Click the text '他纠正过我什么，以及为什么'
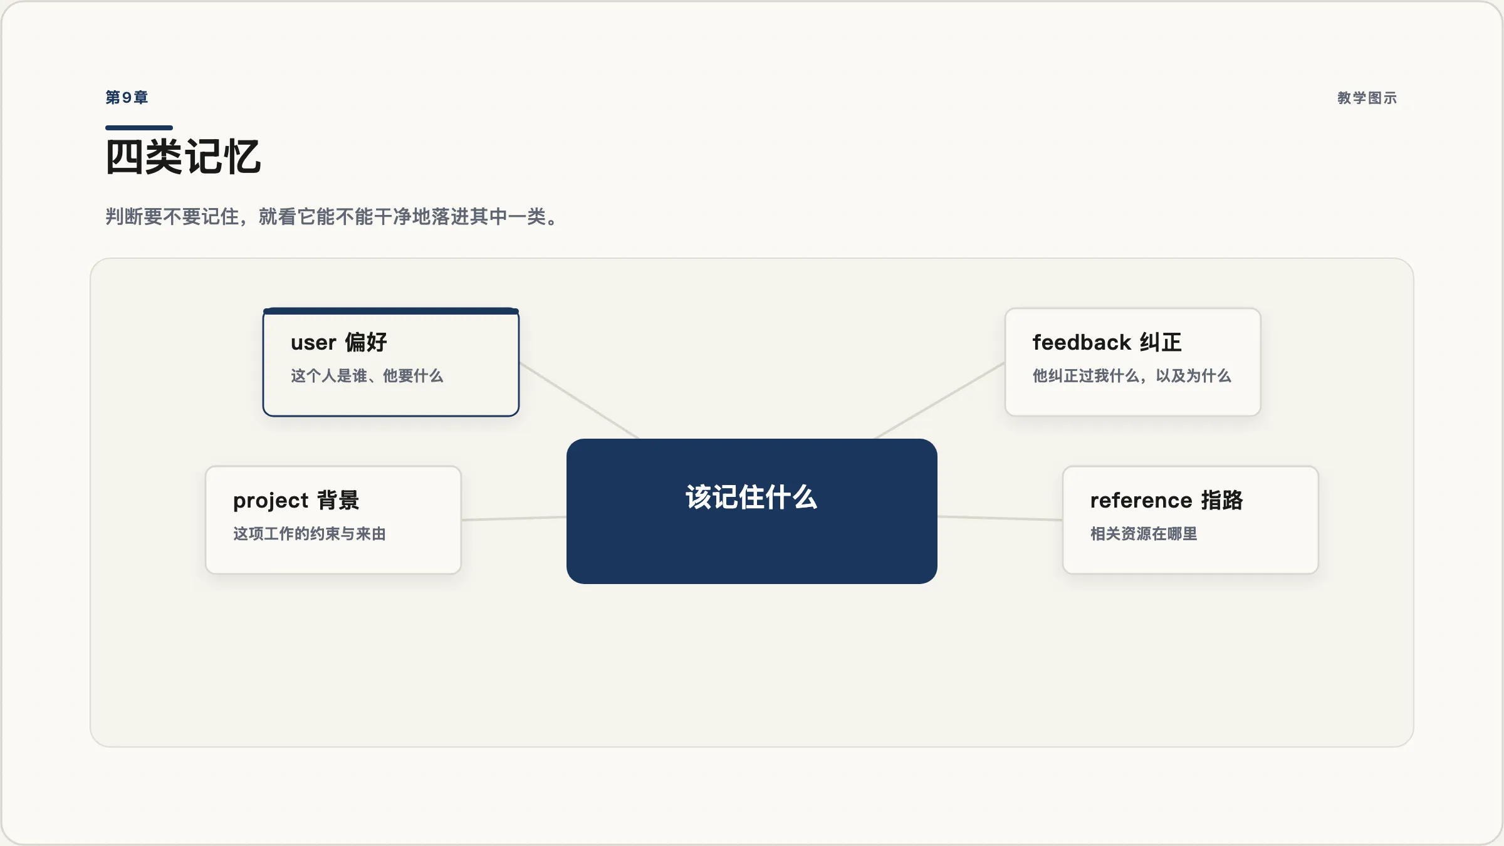1504x846 pixels. pos(1132,376)
